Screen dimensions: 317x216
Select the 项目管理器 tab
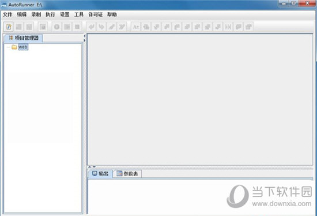coord(24,38)
